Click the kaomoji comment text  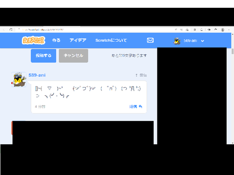(x=88, y=92)
